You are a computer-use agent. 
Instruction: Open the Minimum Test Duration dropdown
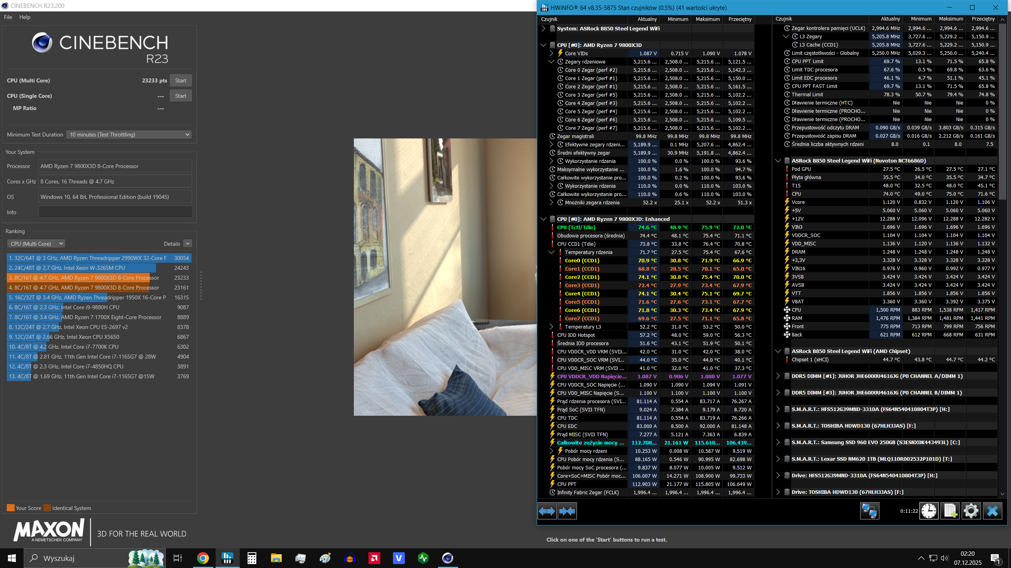coord(129,135)
